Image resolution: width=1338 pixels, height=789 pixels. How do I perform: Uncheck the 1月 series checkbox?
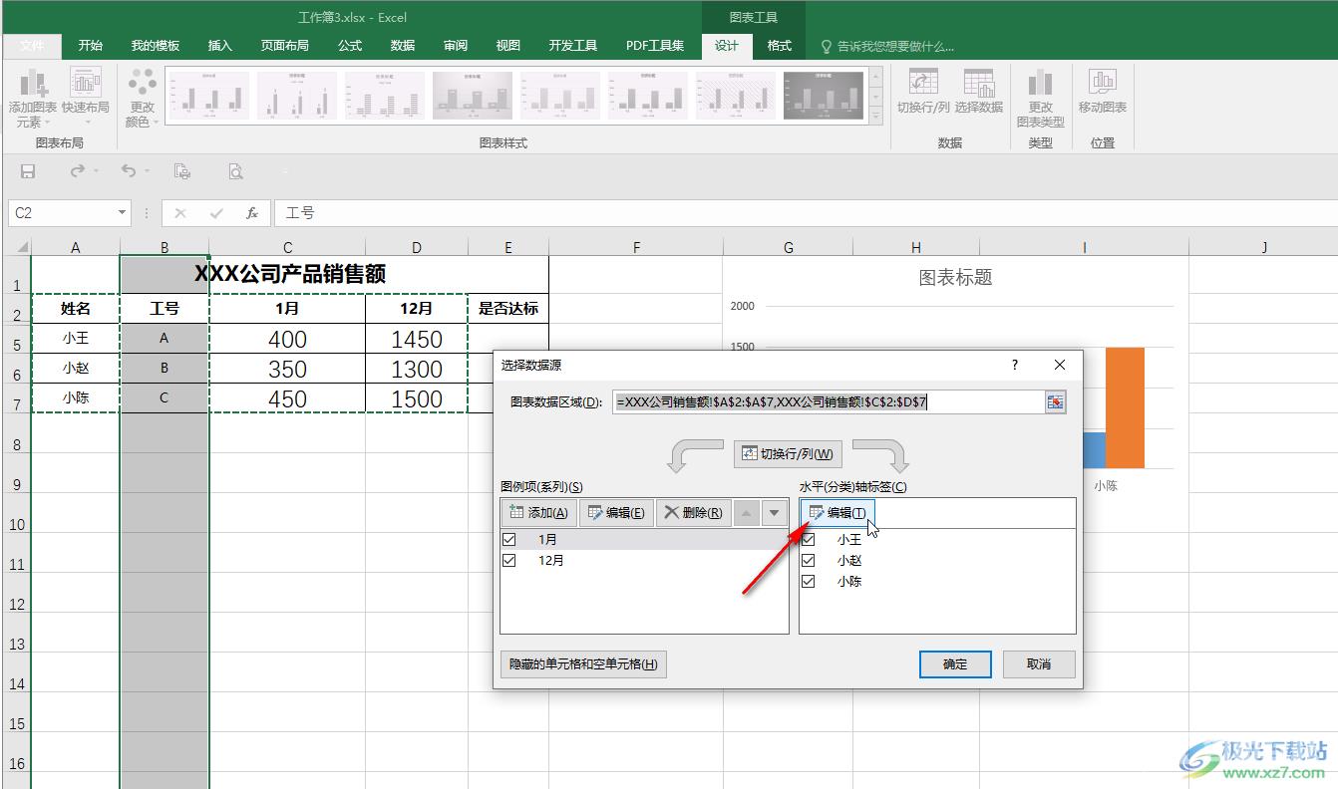tap(509, 539)
